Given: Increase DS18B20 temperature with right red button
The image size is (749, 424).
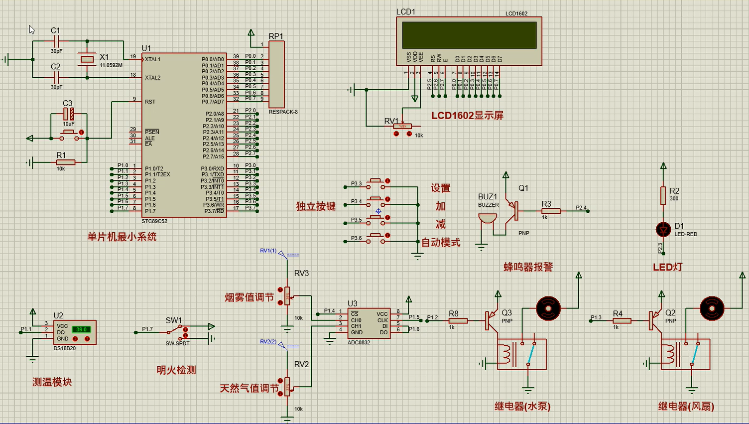Looking at the screenshot, I should 87,339.
